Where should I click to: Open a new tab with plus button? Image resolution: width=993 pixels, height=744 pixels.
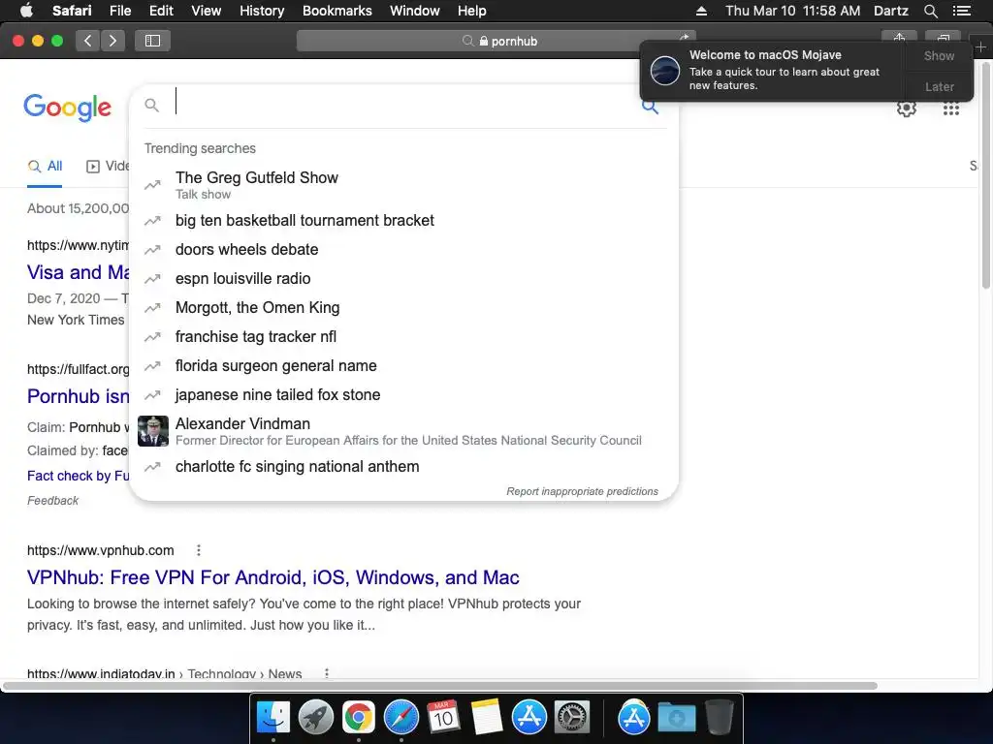981,47
